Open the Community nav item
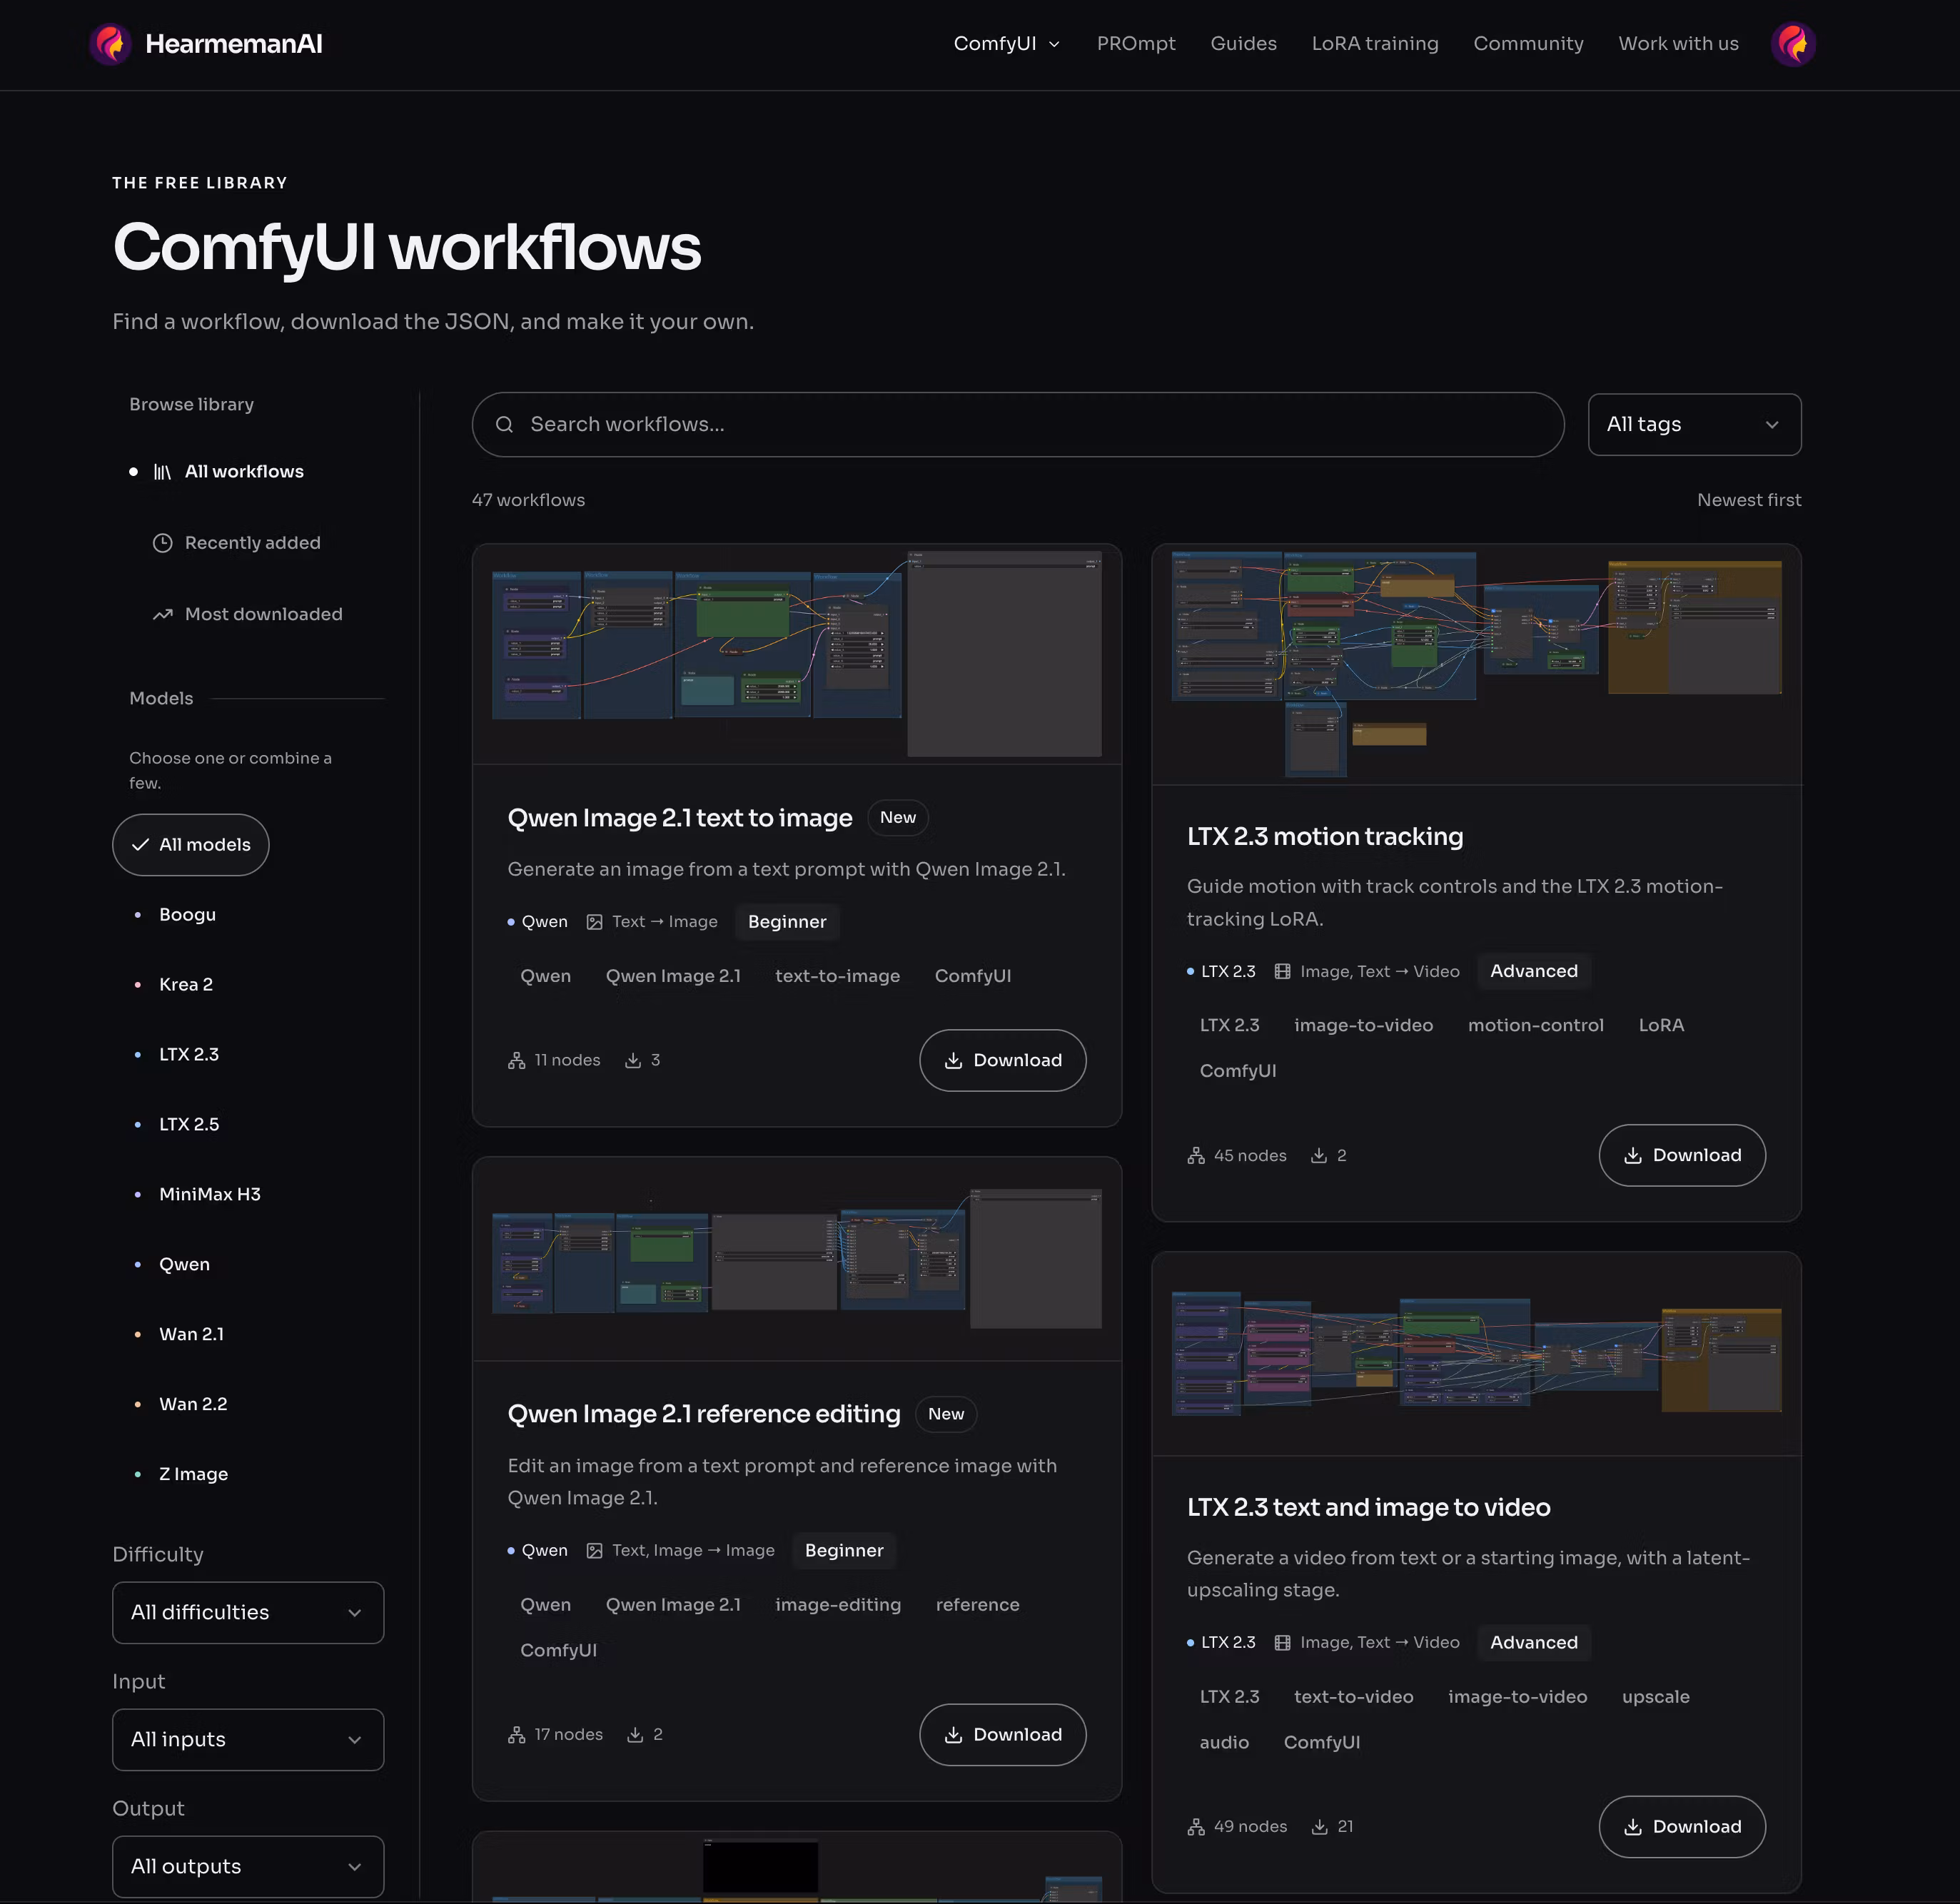Viewport: 1960px width, 1904px height. (1528, 44)
